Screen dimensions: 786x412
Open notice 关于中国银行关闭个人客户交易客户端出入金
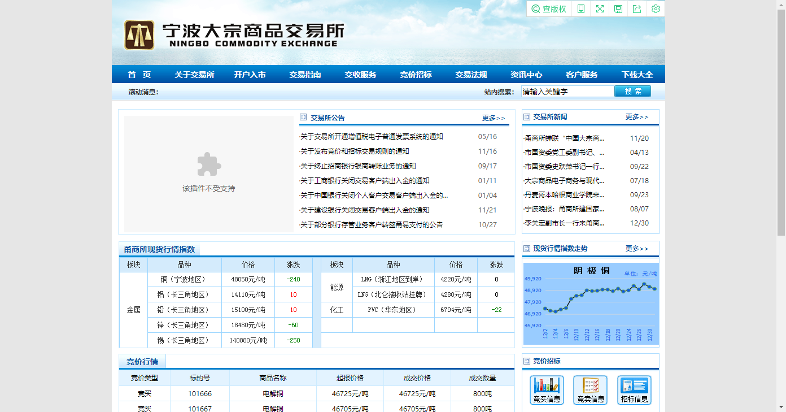(374, 196)
